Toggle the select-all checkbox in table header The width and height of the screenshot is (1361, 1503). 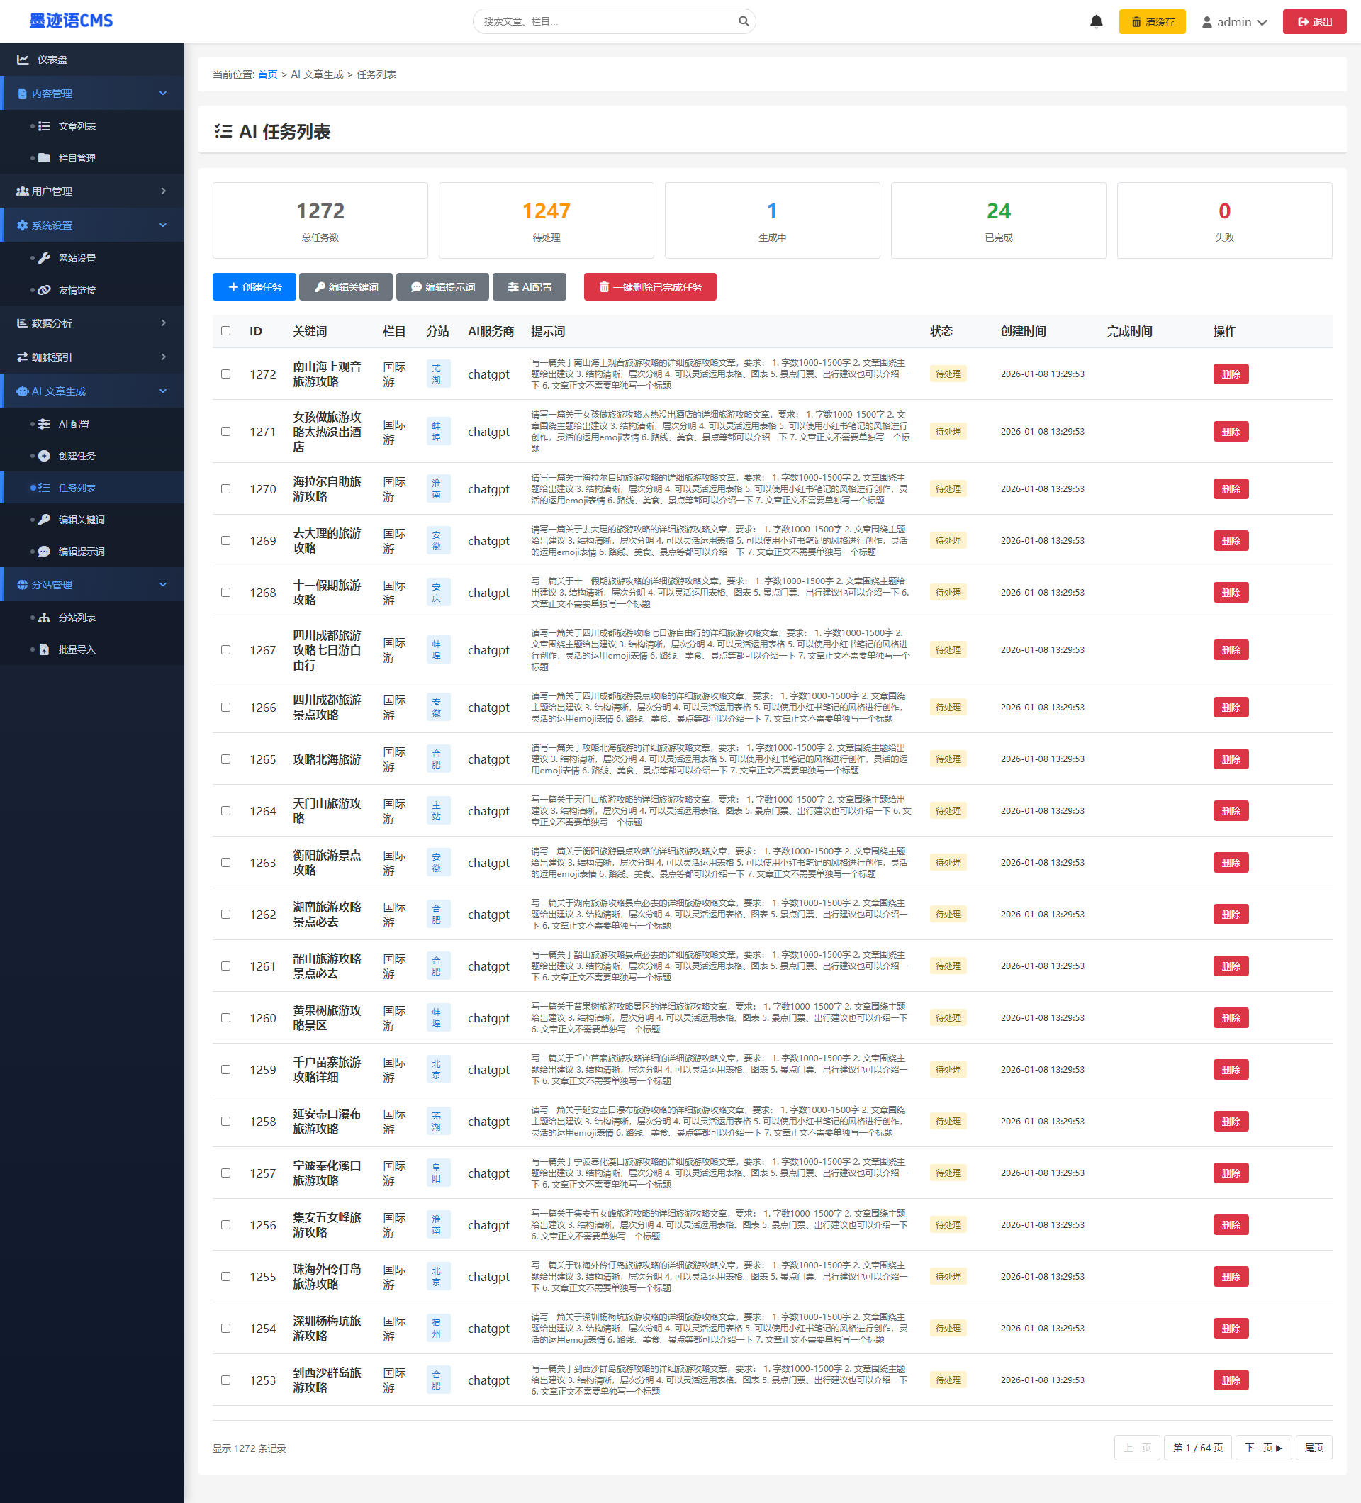click(226, 331)
